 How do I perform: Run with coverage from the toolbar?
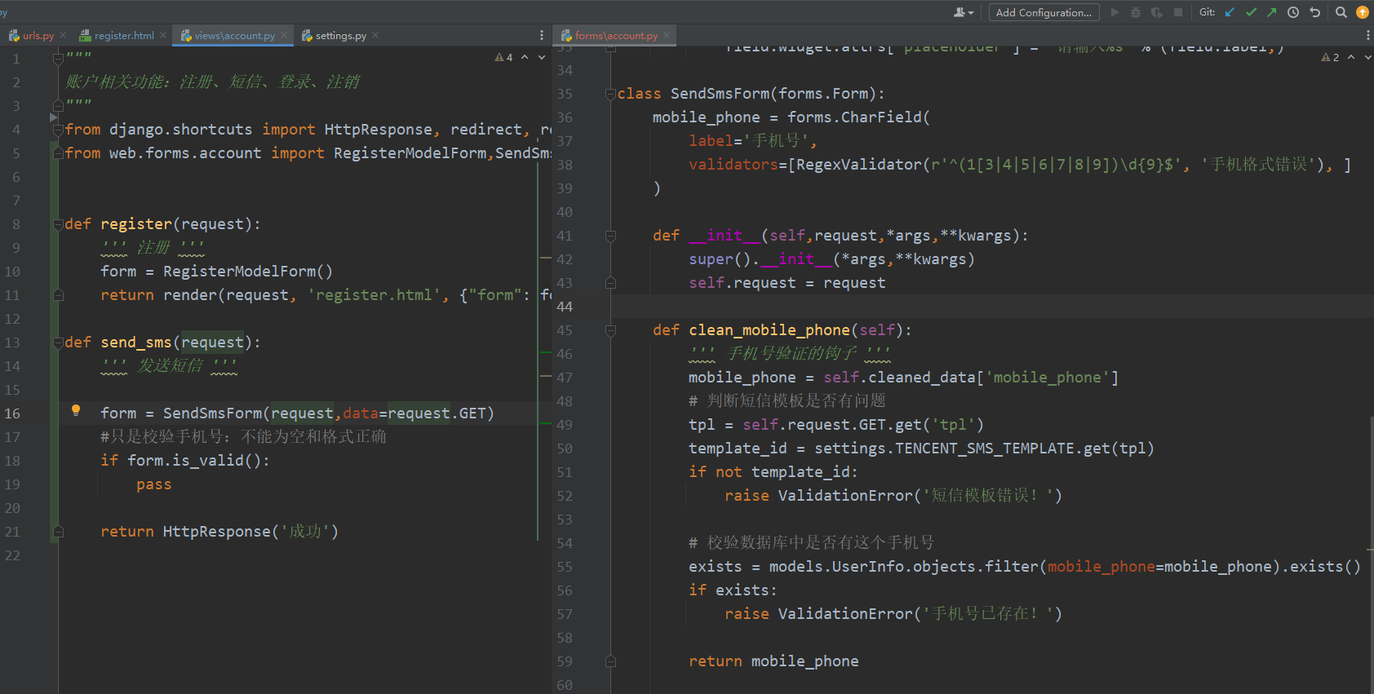point(1156,12)
